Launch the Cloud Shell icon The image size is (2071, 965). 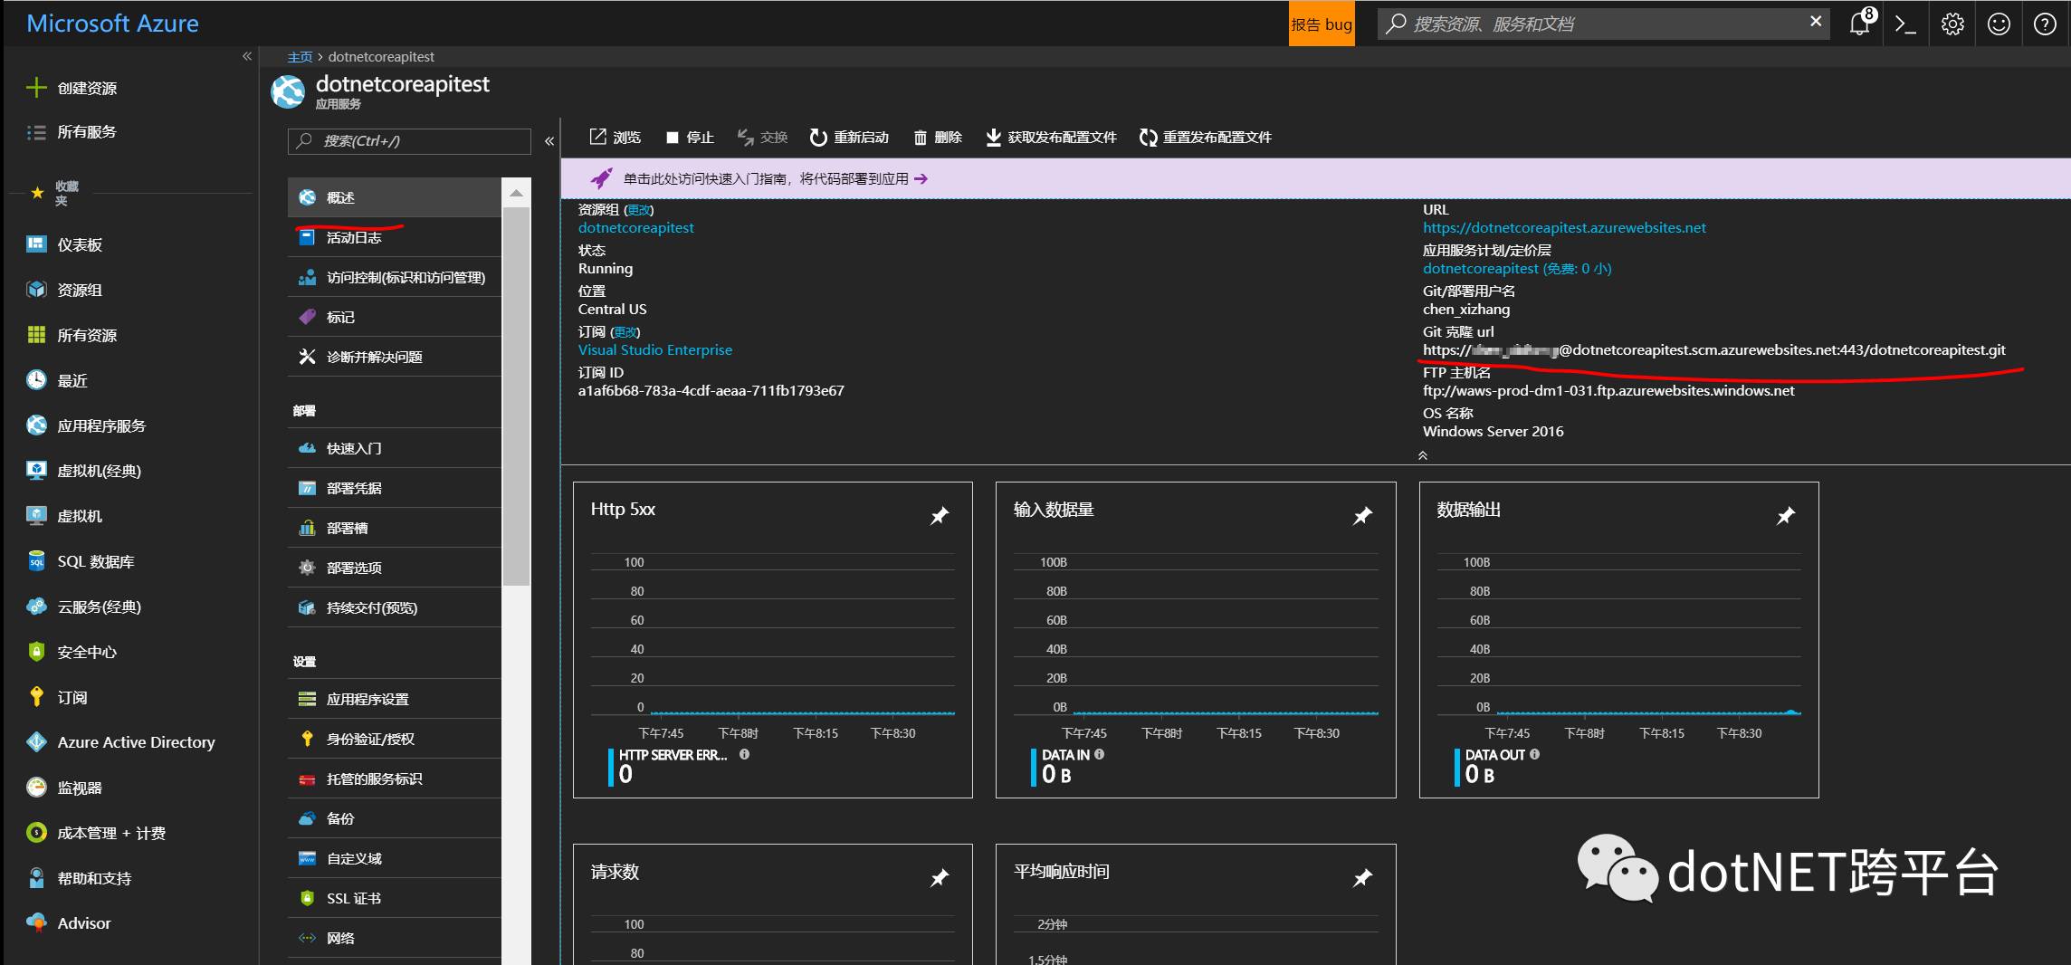coord(1905,24)
